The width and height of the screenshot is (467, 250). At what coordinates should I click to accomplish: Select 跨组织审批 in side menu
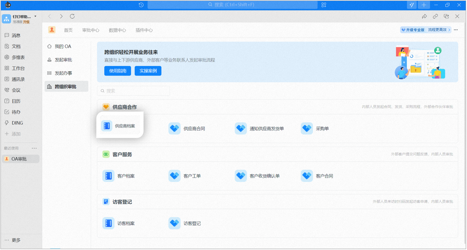[x=67, y=86]
